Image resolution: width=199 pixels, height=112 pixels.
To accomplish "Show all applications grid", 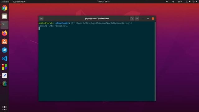I will click(4, 108).
